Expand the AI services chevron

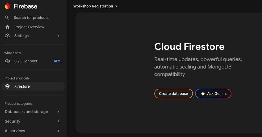click(x=58, y=131)
